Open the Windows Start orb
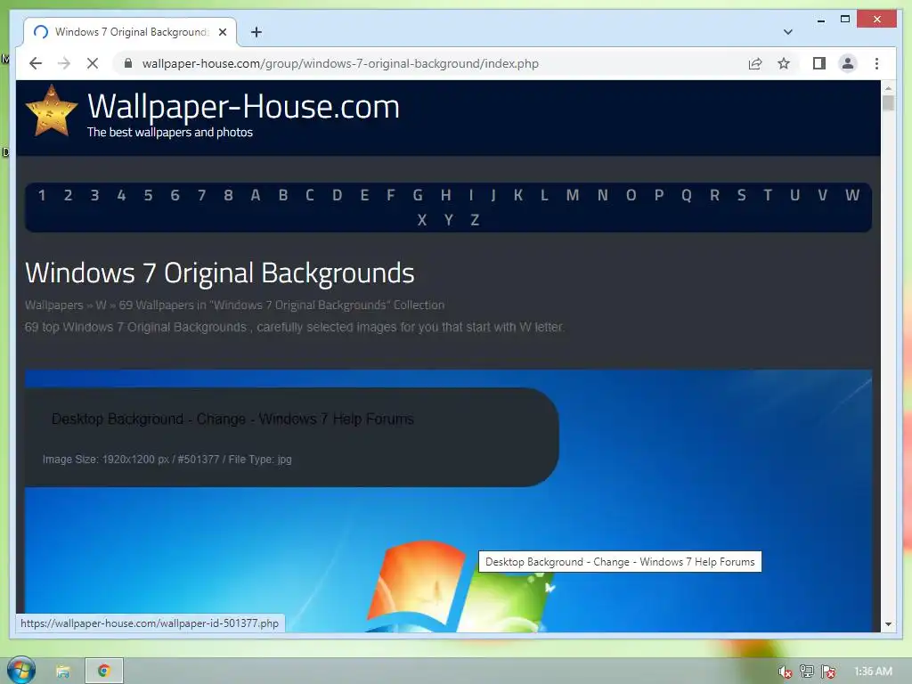The image size is (912, 684). tap(21, 671)
